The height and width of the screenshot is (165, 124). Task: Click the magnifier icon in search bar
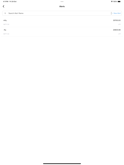[x=5, y=13]
